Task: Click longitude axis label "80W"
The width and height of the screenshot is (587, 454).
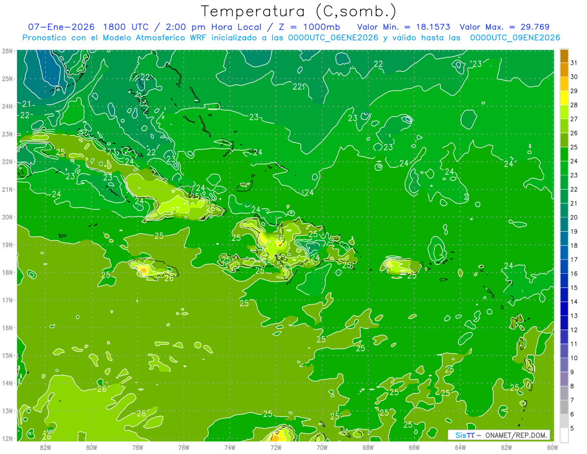Action: (91, 447)
